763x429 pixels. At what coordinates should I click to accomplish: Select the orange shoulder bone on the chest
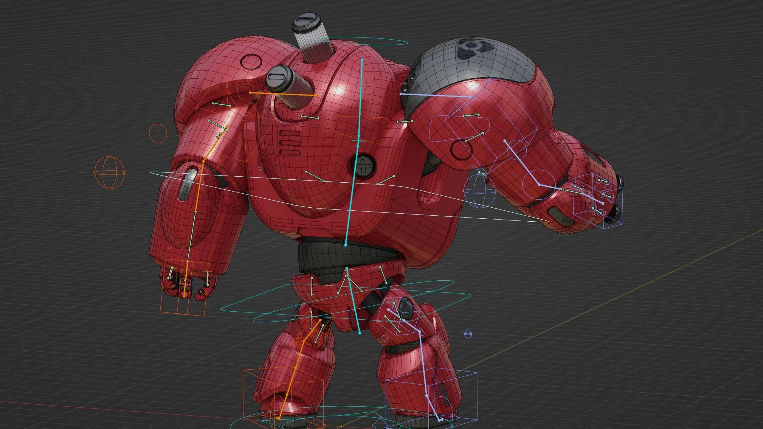pyautogui.click(x=283, y=94)
